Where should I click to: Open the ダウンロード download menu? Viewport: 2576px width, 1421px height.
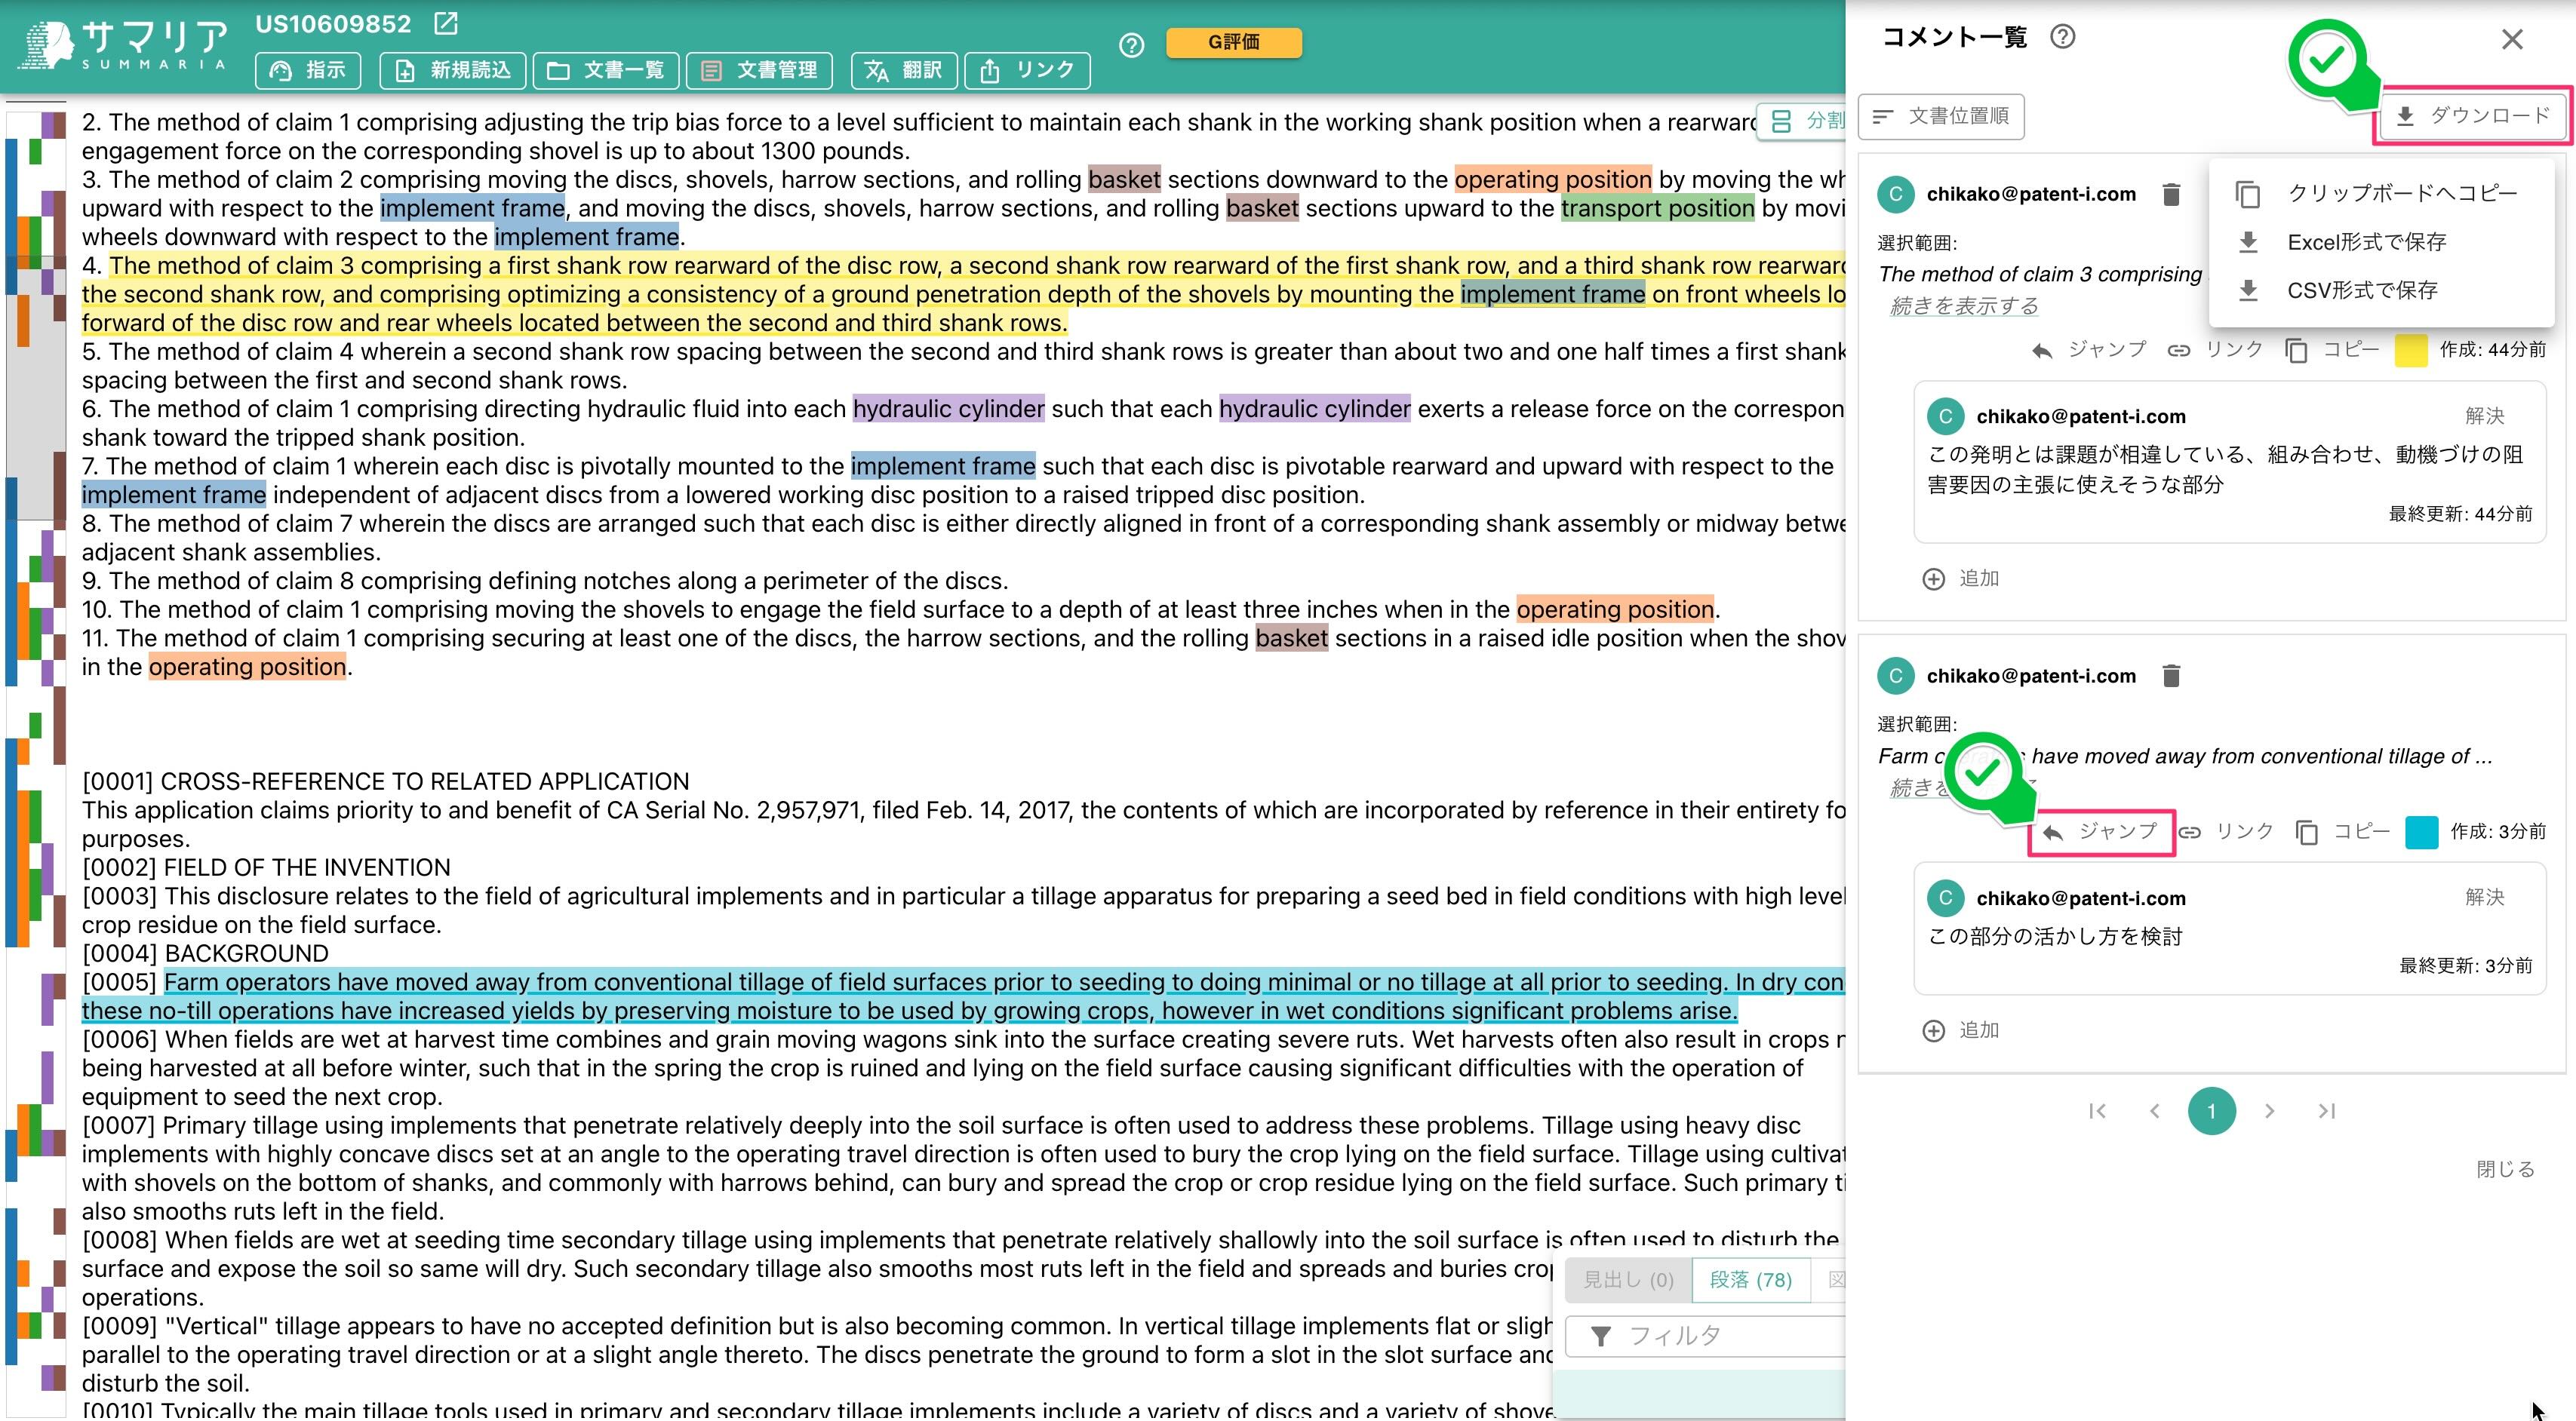[x=2472, y=116]
